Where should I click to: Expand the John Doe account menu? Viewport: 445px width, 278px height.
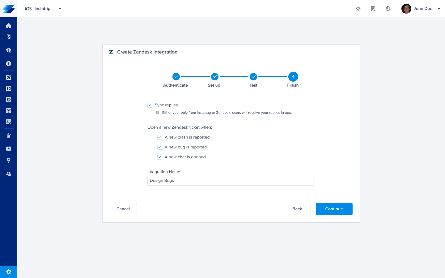[439, 9]
